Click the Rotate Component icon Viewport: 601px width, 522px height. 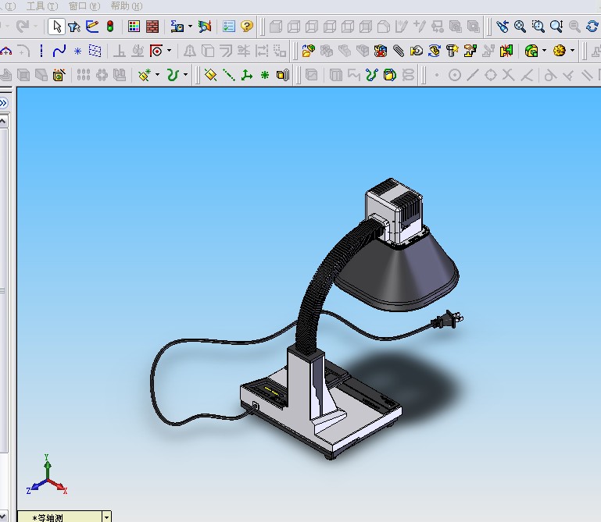[435, 51]
